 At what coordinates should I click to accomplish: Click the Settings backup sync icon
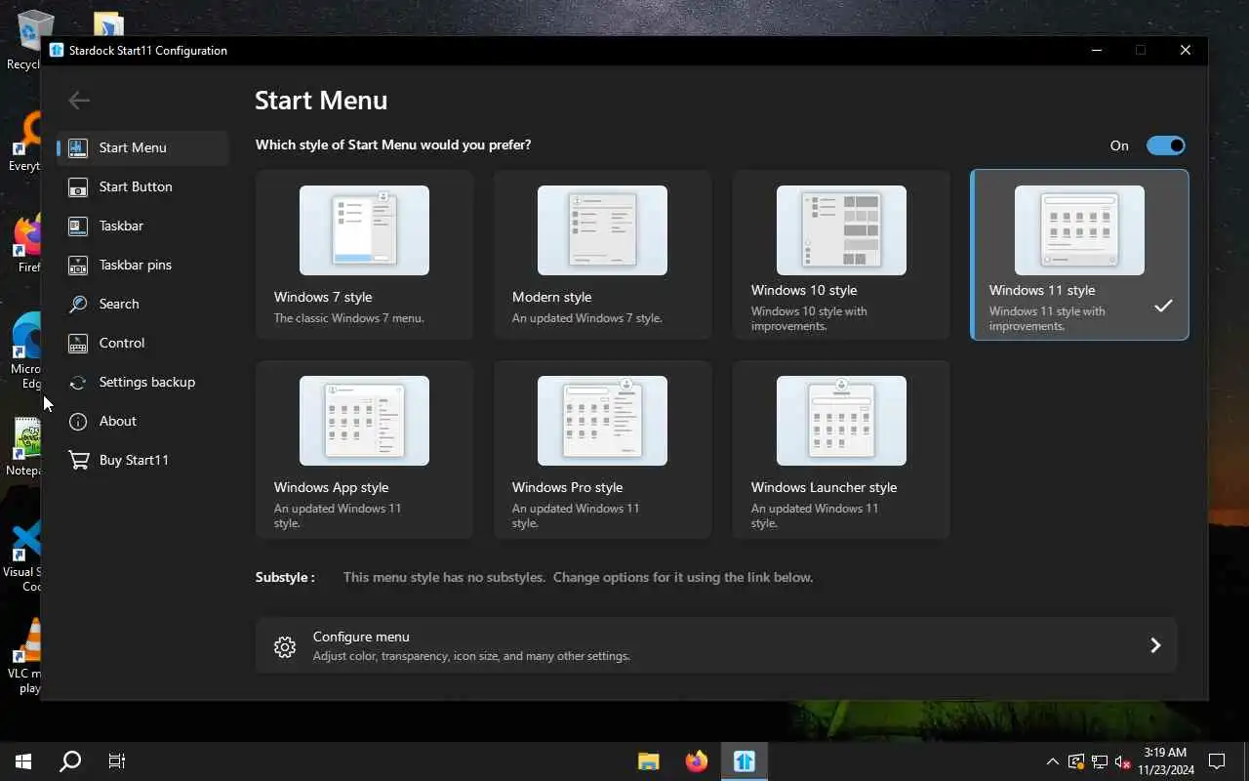[x=78, y=382]
